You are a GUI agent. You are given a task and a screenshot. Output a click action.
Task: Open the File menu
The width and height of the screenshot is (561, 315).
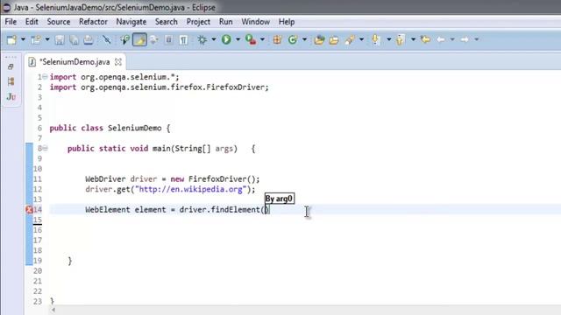11,22
